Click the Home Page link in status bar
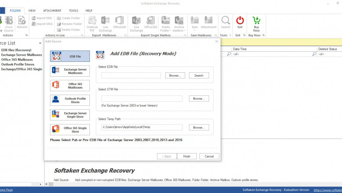The width and height of the screenshot is (342, 193). tap(6, 190)
